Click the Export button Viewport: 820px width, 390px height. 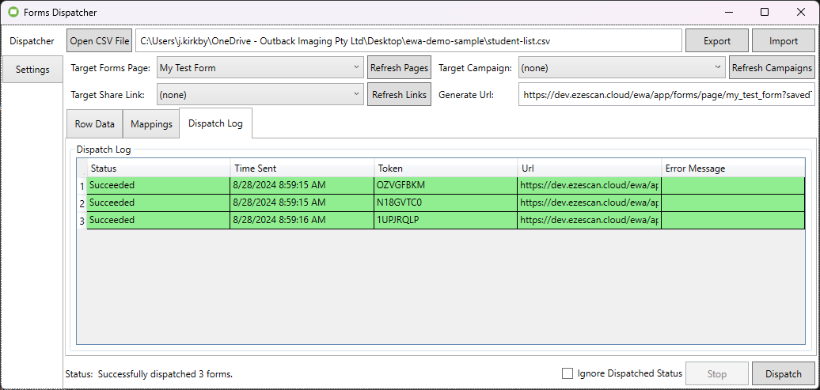[716, 41]
